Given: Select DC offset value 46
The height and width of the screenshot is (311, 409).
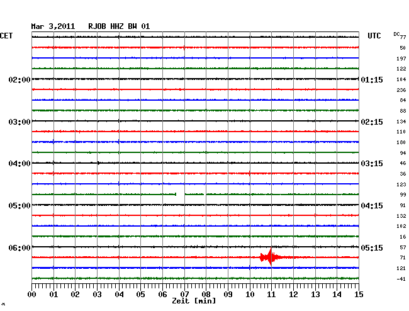Looking at the screenshot, I should (403, 163).
